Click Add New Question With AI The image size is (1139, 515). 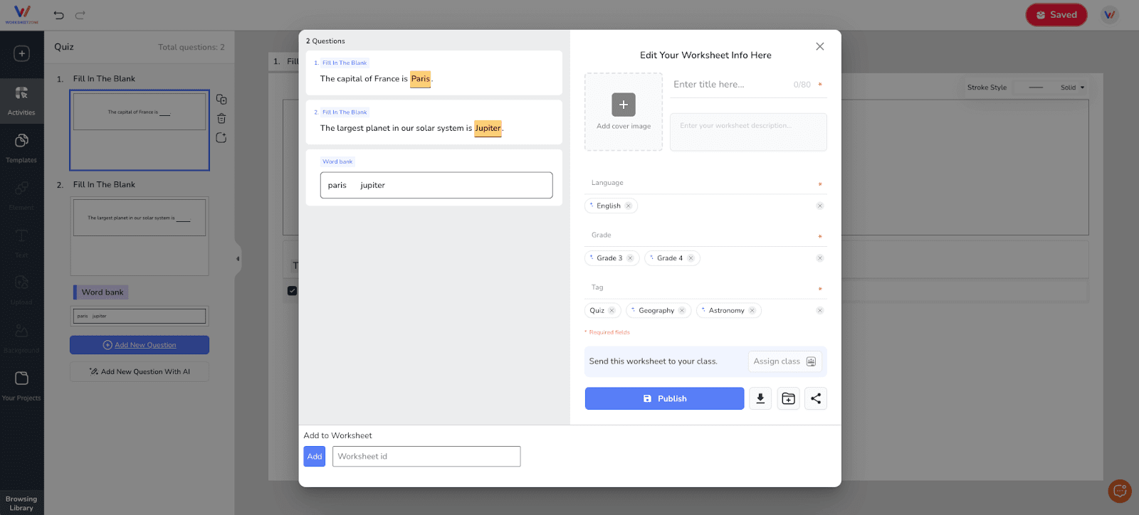click(x=140, y=371)
